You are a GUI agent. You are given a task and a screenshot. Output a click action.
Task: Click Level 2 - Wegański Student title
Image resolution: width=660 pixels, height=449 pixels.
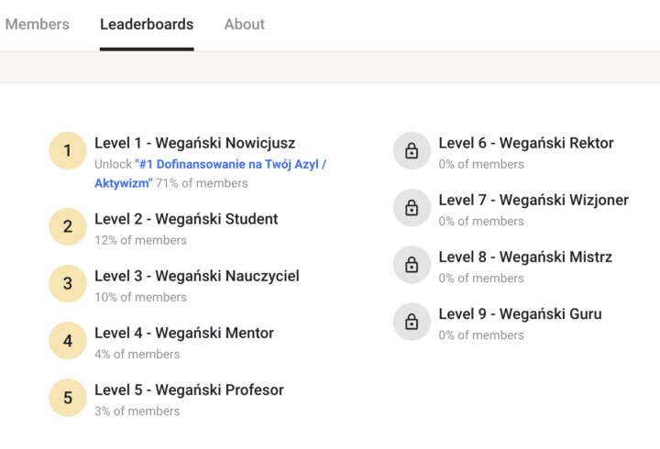coord(186,219)
